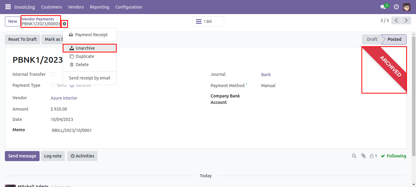416x187 pixels.
Task: Open the Azure Interior vendor link
Action: point(64,98)
